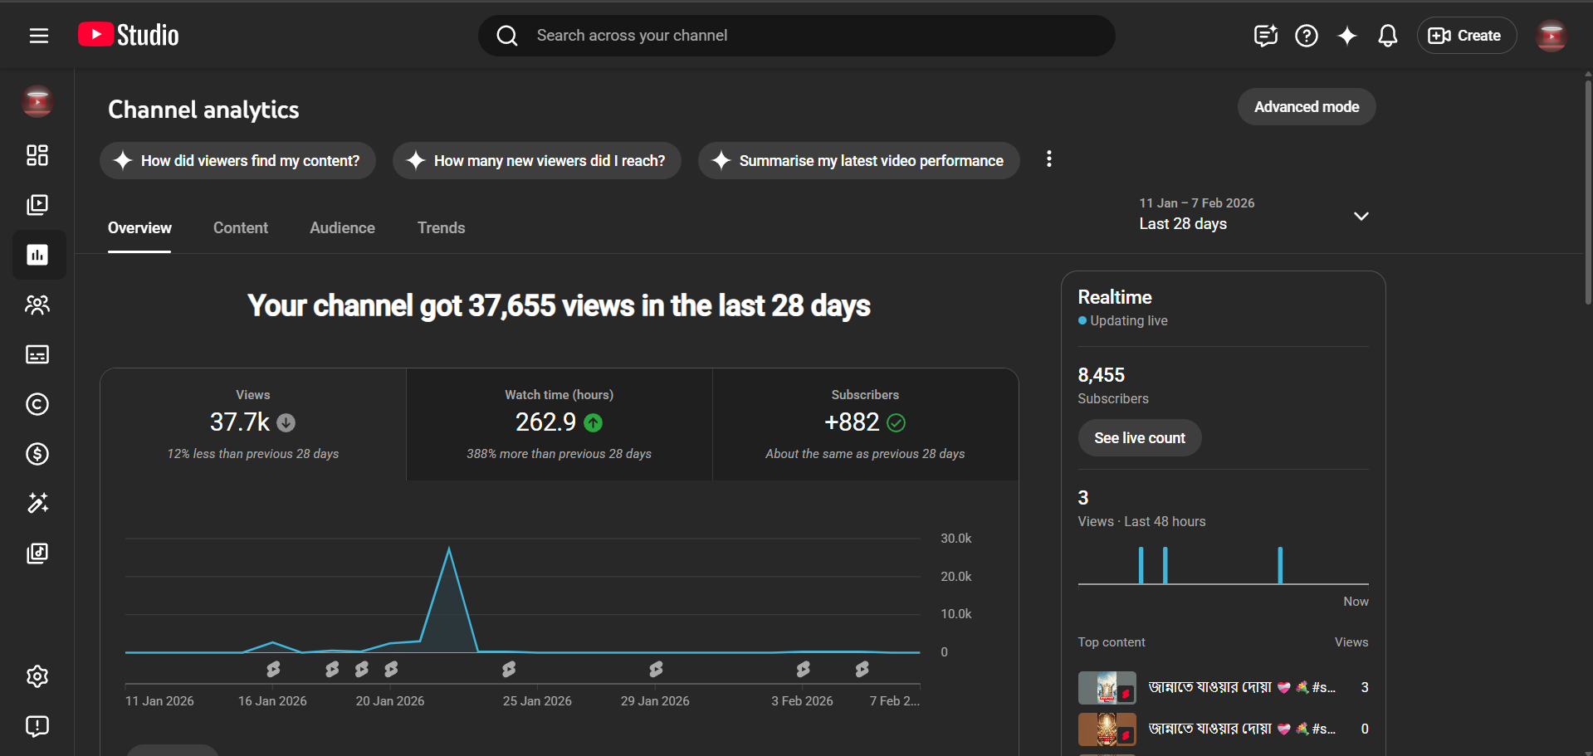Click the search across your channel field
Viewport: 1593px width, 756px height.
point(797,36)
